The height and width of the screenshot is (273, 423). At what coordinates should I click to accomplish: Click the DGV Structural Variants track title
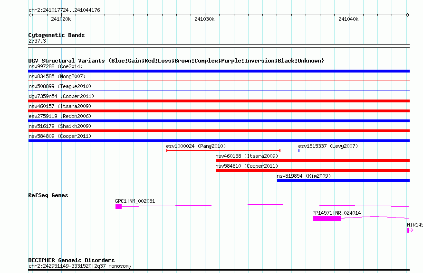click(x=176, y=61)
